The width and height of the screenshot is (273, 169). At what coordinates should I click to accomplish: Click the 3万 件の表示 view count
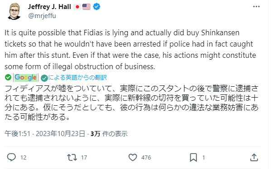tap(109, 134)
